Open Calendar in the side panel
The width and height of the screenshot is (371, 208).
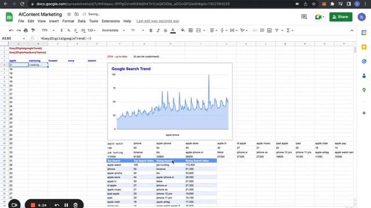tap(364, 33)
